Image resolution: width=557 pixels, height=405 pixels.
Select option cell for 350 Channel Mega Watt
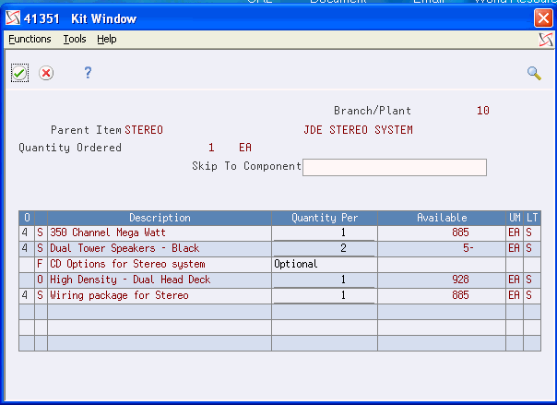(27, 233)
